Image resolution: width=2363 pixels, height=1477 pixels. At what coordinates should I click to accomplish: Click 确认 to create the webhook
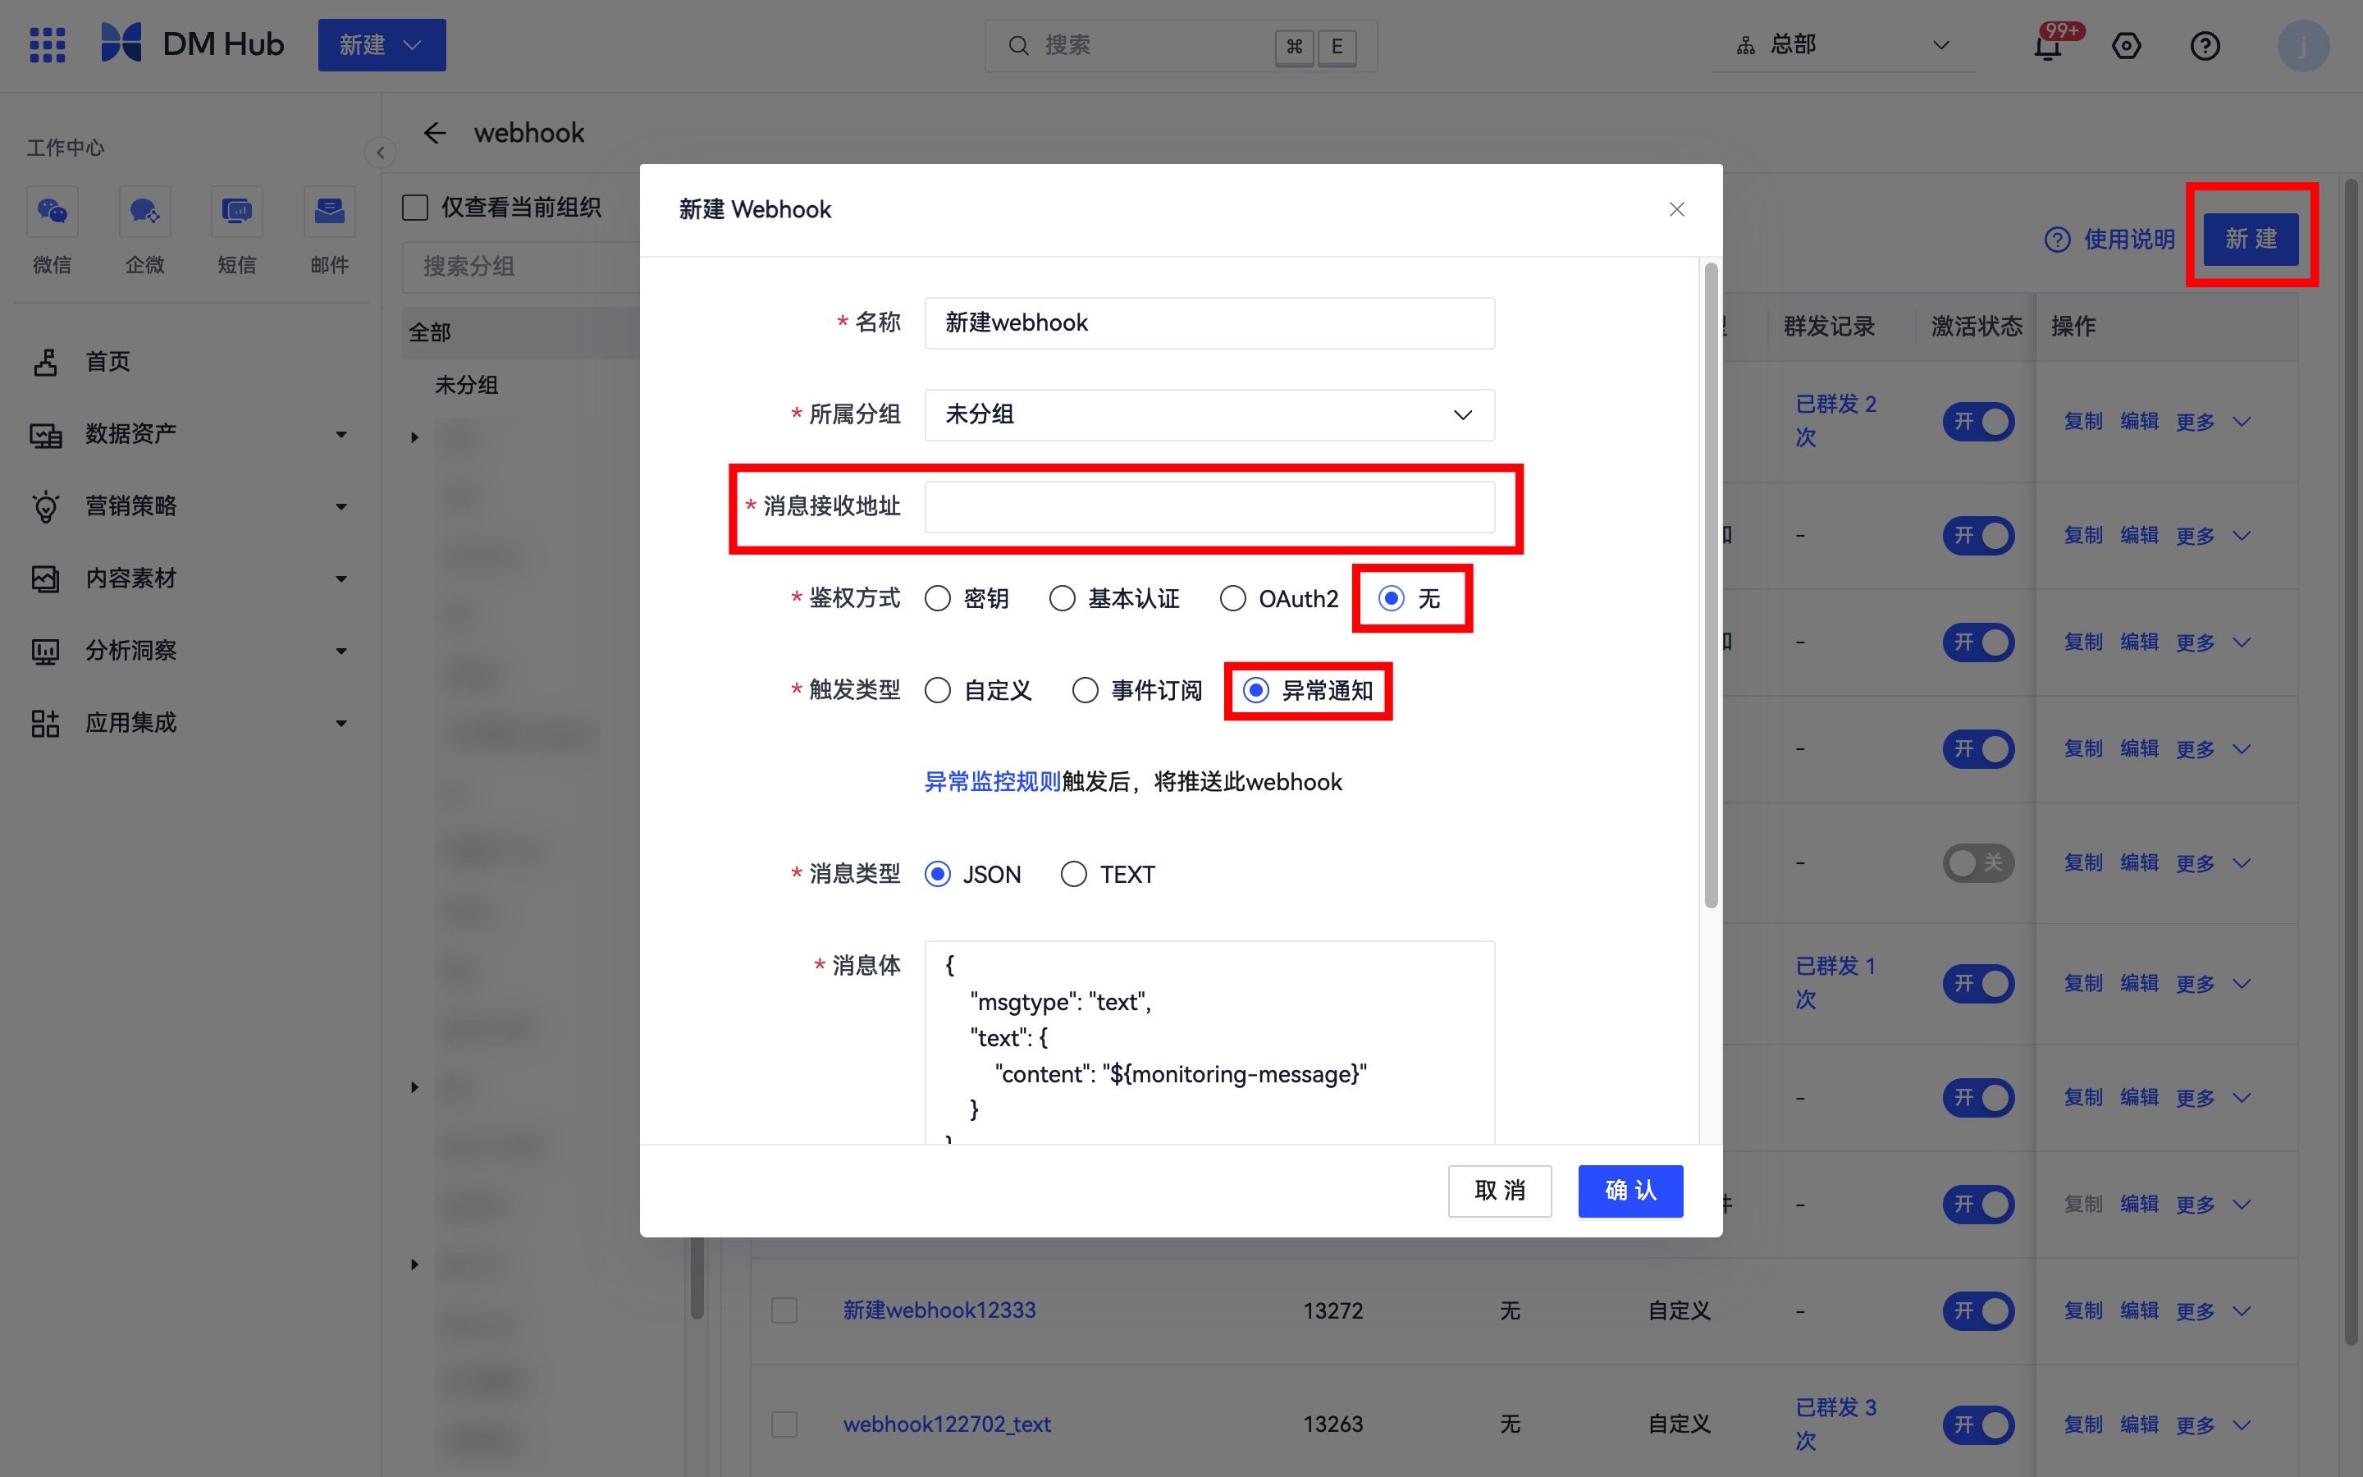[x=1629, y=1191]
